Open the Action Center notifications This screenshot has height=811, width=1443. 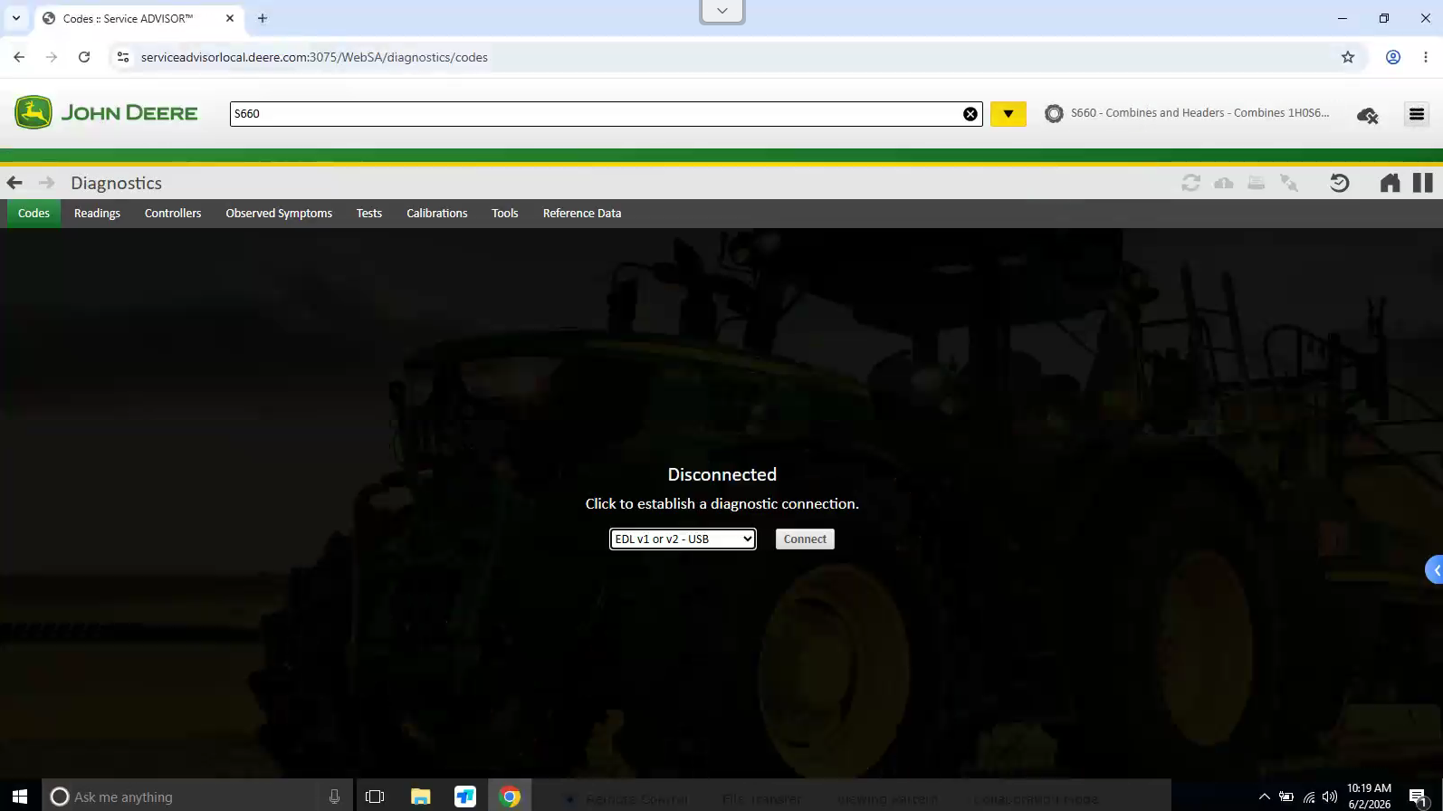point(1419,797)
